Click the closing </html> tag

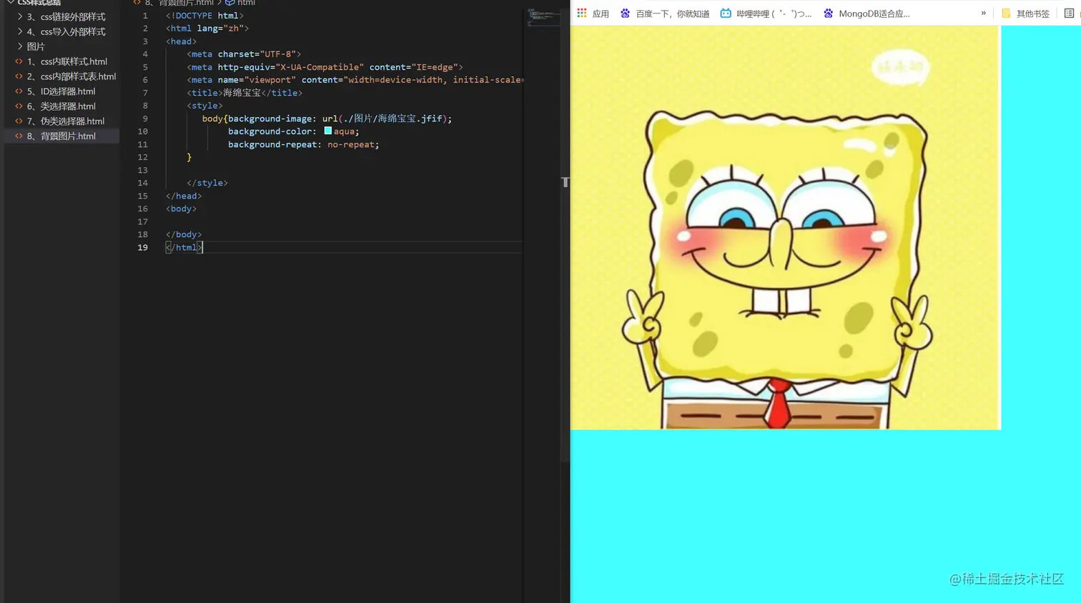(184, 247)
